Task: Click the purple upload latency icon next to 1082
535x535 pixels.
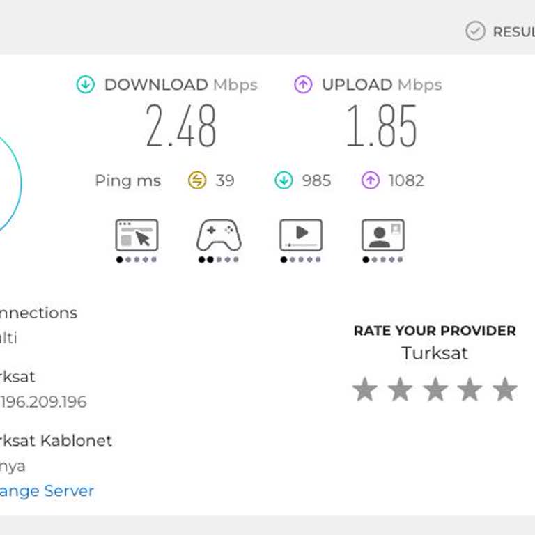Action: pos(371,180)
